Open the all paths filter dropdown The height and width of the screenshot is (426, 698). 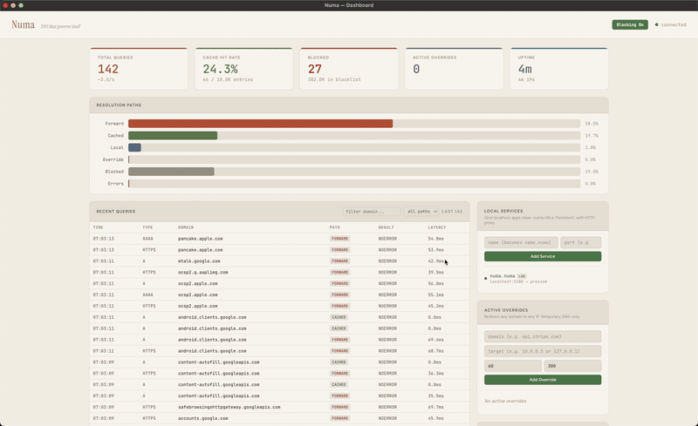click(x=421, y=212)
